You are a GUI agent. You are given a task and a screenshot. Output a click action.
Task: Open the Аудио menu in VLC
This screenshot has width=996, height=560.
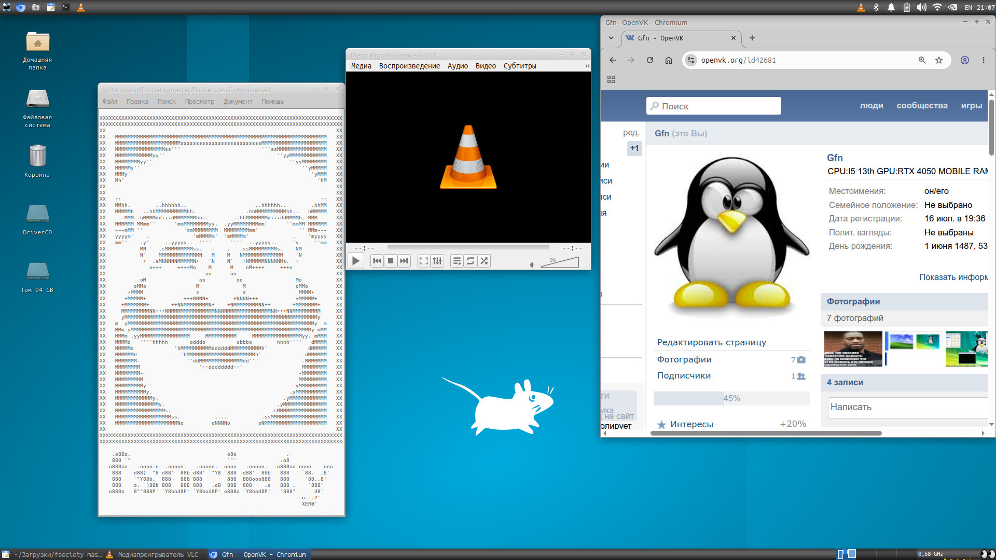click(458, 66)
